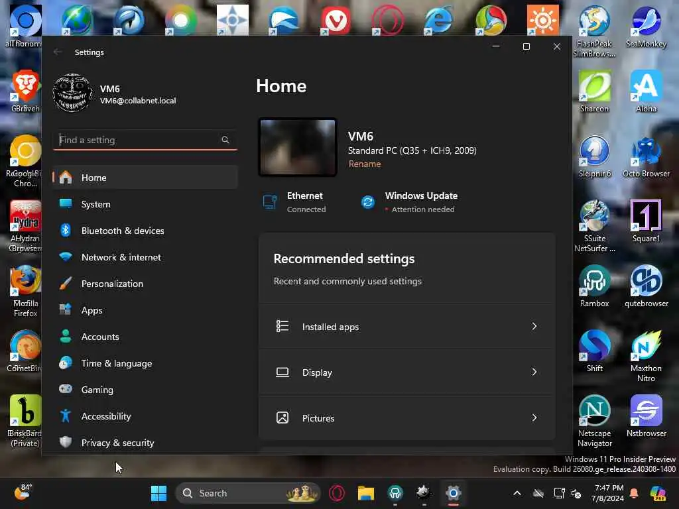This screenshot has width=679, height=509.
Task: Open SeaMonkey desktop icon
Action: pyautogui.click(x=646, y=27)
